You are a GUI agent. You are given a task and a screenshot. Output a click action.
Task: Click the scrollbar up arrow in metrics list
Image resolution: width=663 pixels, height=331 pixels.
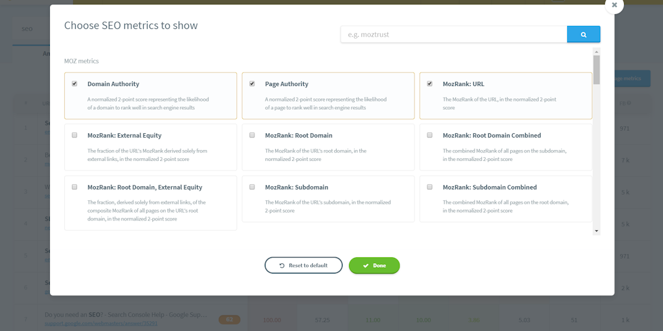[596, 52]
